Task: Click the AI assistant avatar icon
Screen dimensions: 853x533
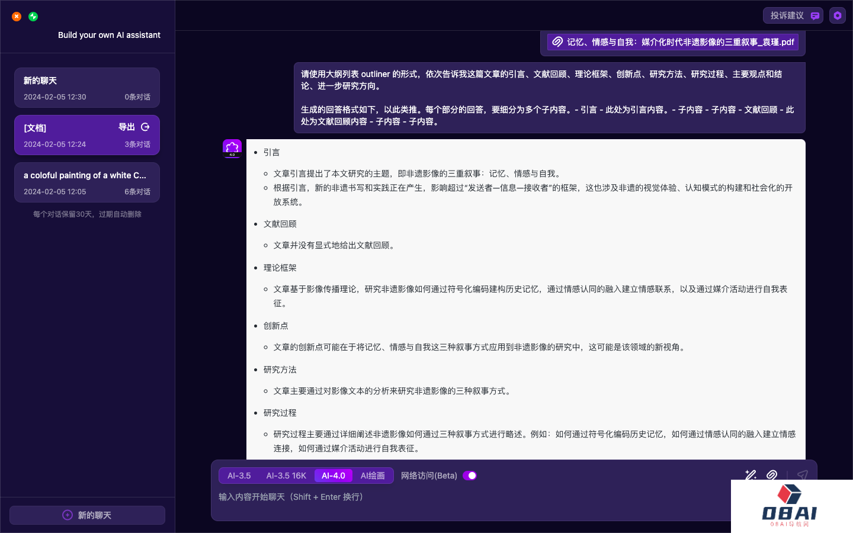Action: click(232, 149)
